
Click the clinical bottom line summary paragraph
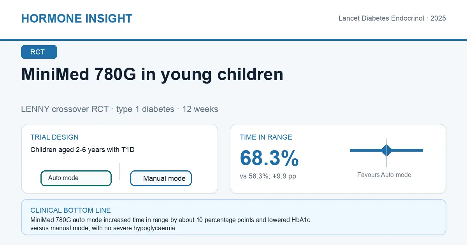(170, 224)
